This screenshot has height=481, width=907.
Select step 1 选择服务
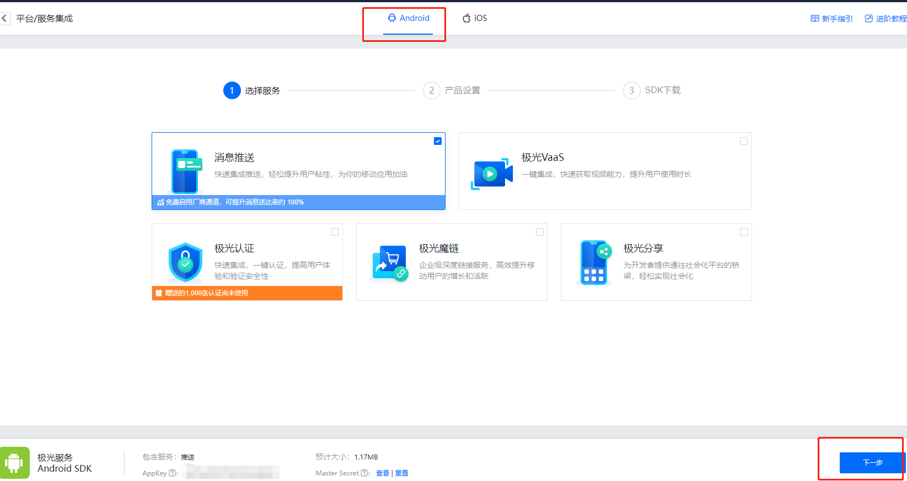coord(252,90)
